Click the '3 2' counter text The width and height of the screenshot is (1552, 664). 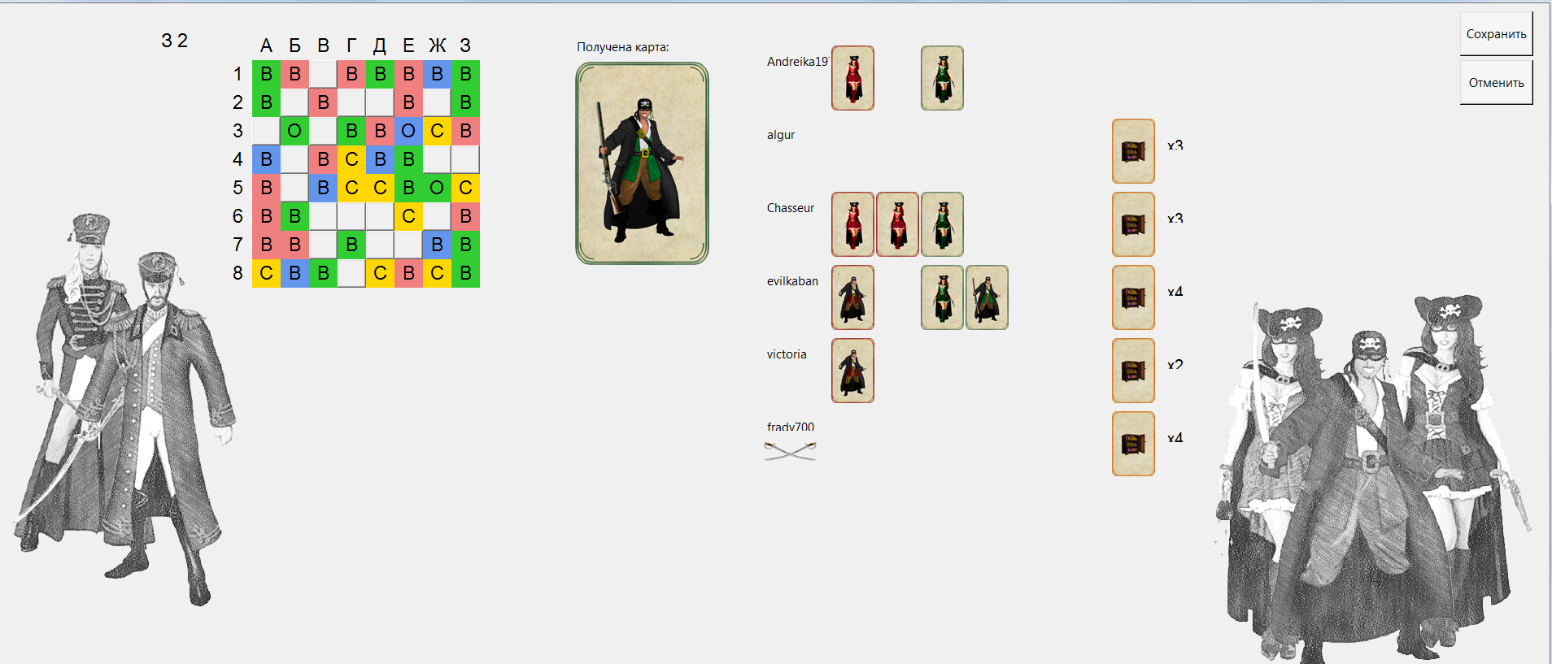coord(175,41)
